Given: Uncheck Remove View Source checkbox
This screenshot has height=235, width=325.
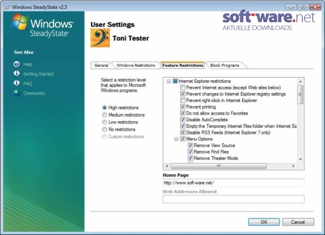Looking at the screenshot, I should pos(190,145).
